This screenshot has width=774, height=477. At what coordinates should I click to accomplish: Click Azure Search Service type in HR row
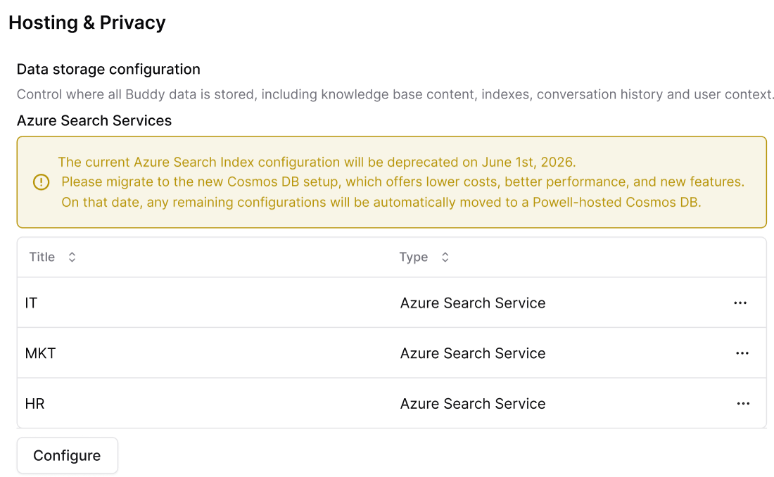(x=472, y=403)
